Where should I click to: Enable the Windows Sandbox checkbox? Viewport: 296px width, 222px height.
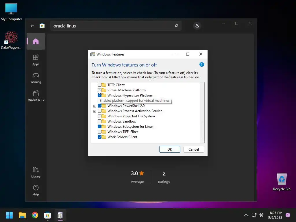[99, 121]
